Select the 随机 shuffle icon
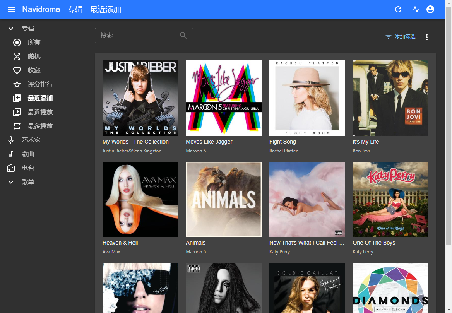 click(17, 56)
